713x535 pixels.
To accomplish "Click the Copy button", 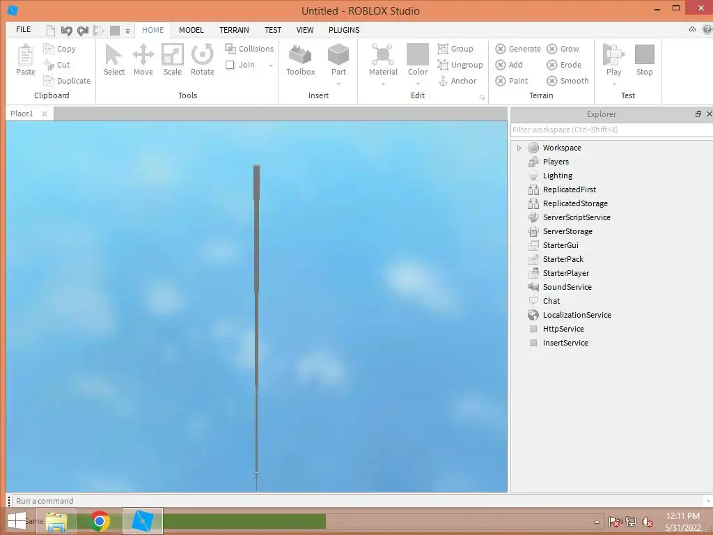I will 60,49.
